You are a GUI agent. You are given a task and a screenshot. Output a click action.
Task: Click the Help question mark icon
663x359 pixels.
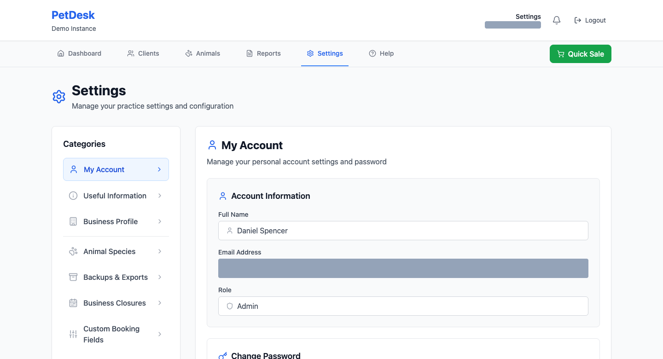(372, 53)
